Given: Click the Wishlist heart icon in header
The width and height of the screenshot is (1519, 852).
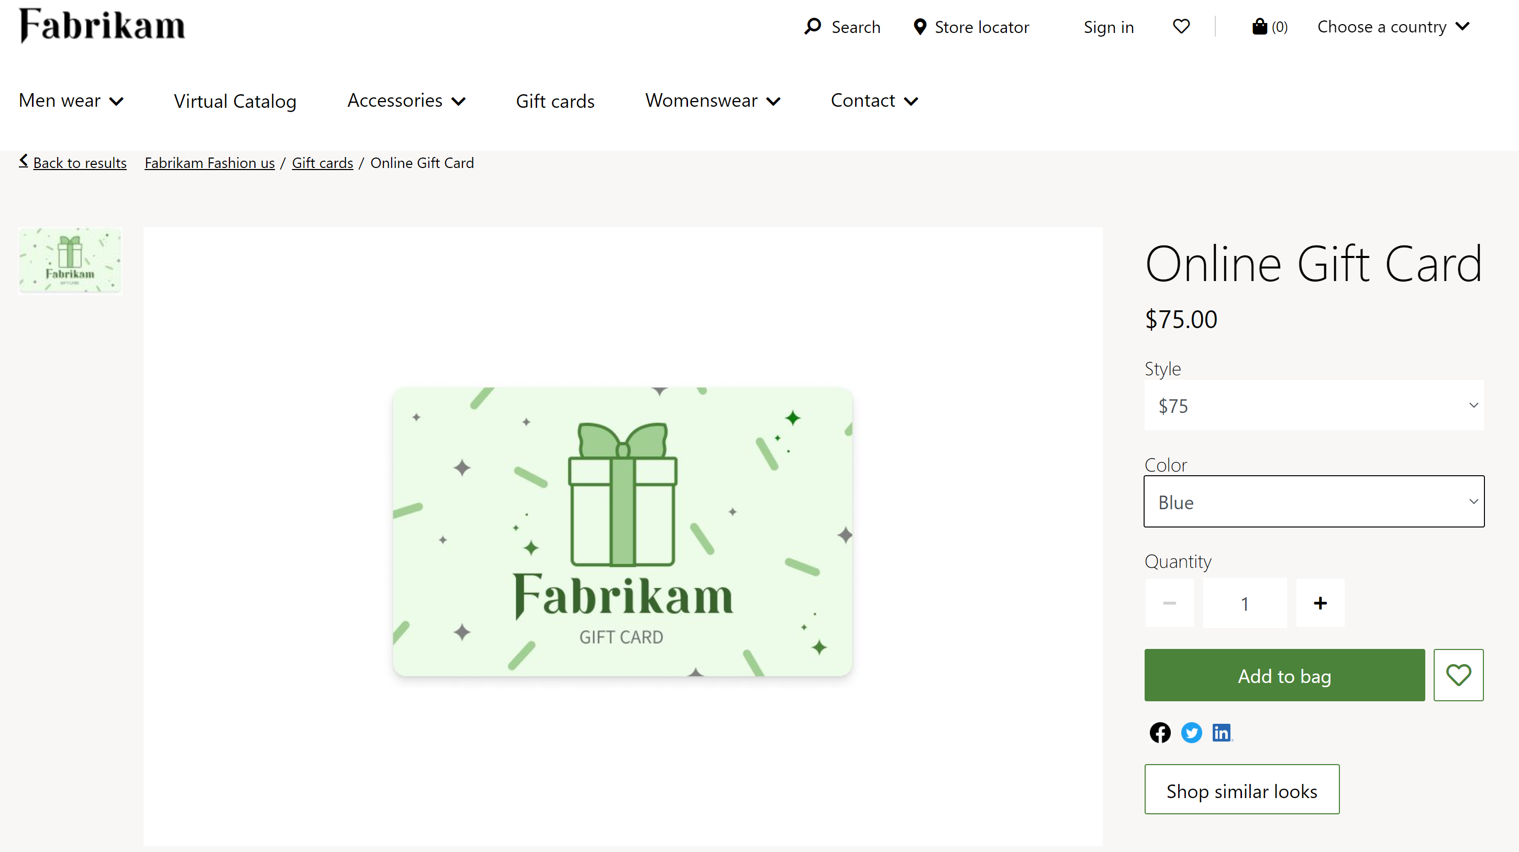Looking at the screenshot, I should [x=1180, y=26].
